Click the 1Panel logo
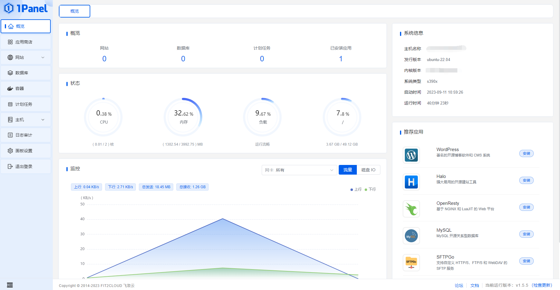The image size is (560, 290). pyautogui.click(x=26, y=8)
